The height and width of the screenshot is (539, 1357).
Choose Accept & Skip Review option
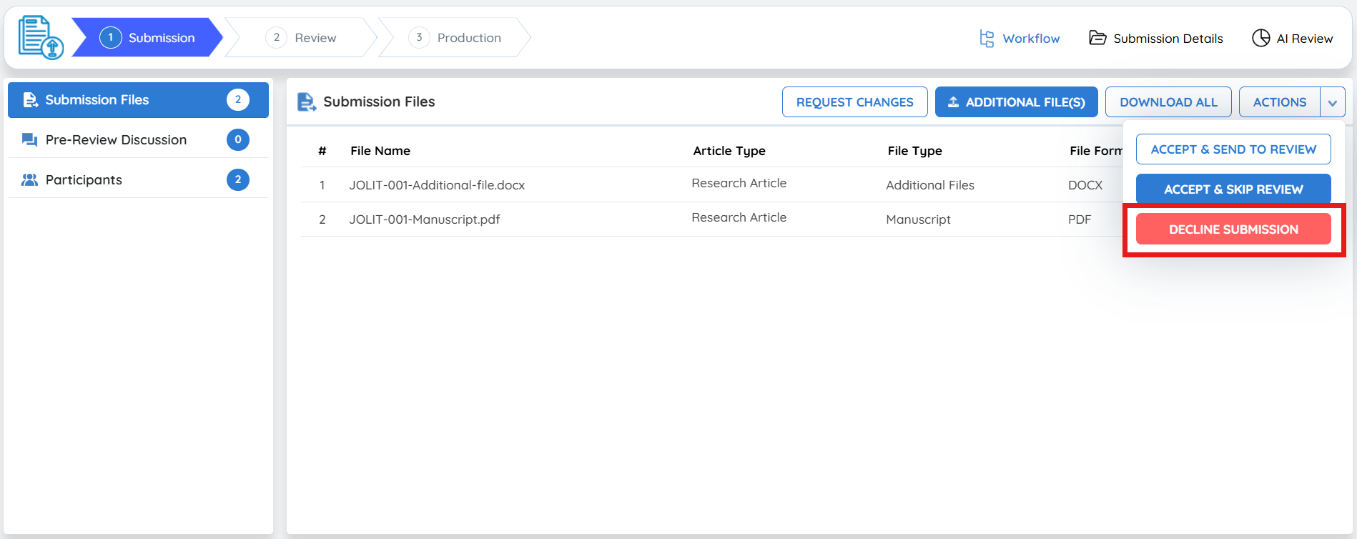click(x=1233, y=189)
